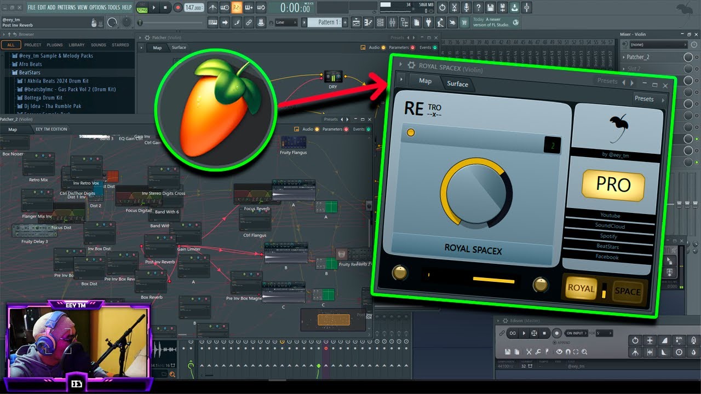Switch to EEY TM EDITION tab in Patcher_2
Screen dimensions: 701x394
click(x=51, y=129)
